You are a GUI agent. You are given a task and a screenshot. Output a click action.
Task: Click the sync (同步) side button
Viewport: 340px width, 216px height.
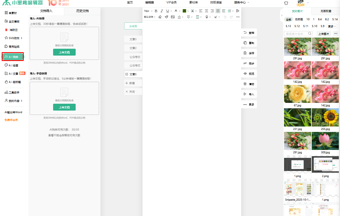(249, 64)
